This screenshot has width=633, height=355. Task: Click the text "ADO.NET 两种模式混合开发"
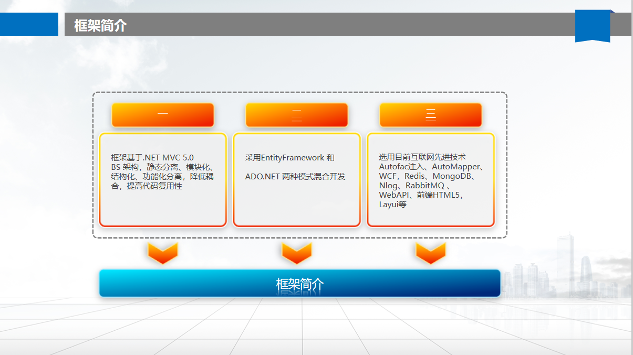[295, 177]
